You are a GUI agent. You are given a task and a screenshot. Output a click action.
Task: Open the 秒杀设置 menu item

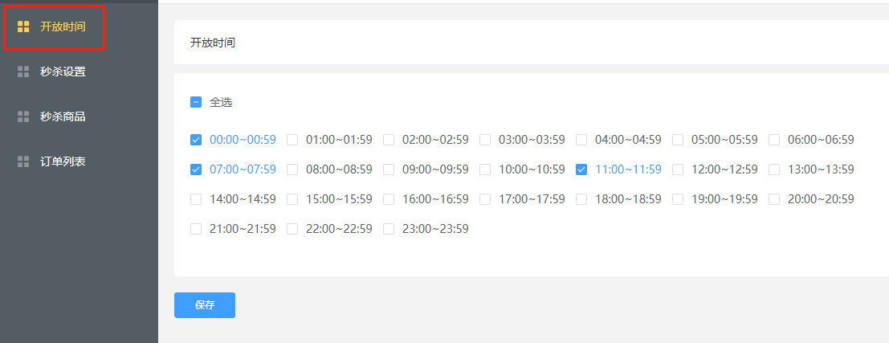(63, 72)
